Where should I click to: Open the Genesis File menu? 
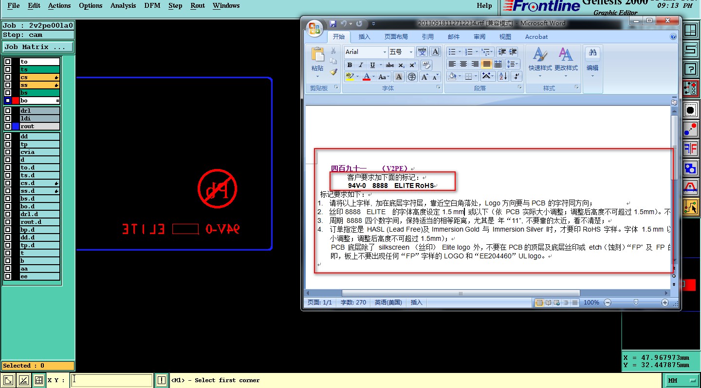[14, 6]
